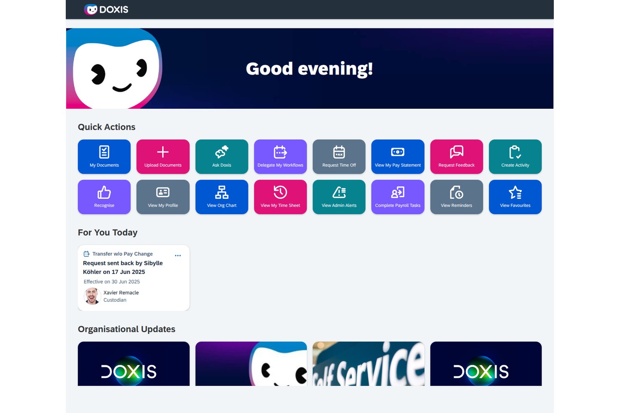
Task: Open the View Admin Alerts tile
Action: coord(339,197)
